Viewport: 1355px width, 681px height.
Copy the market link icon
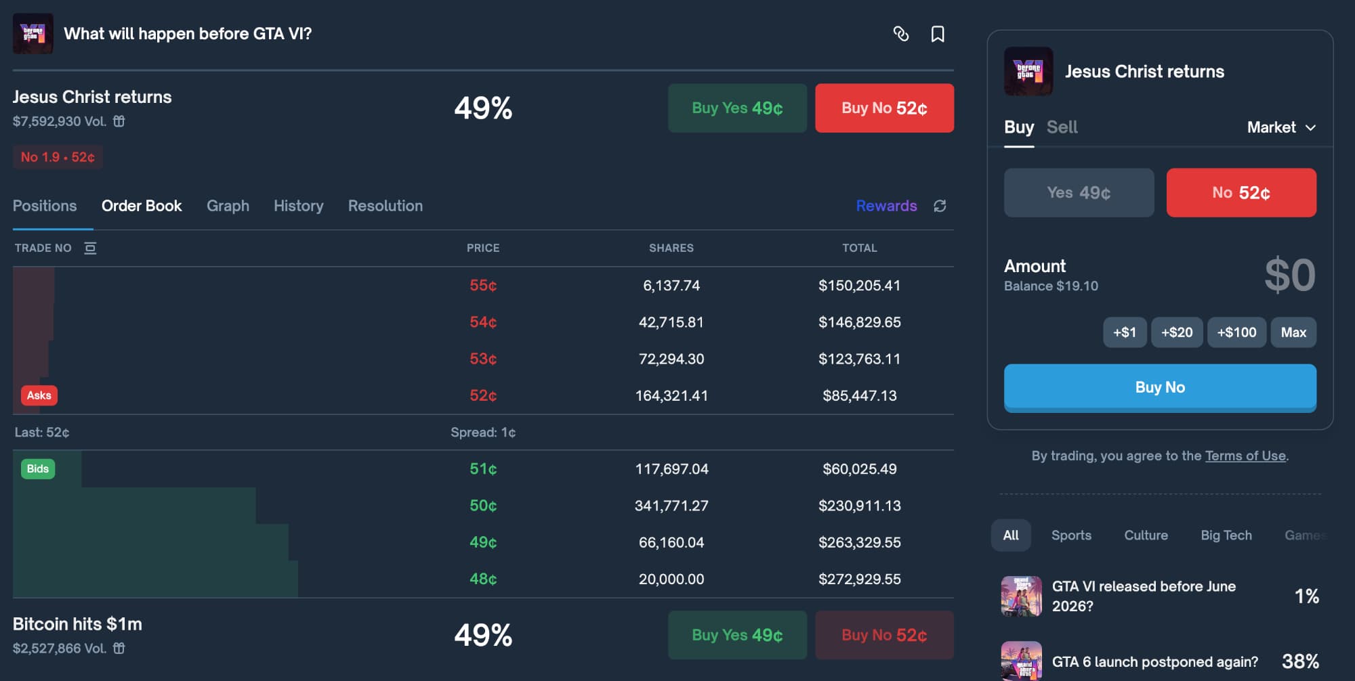[900, 34]
